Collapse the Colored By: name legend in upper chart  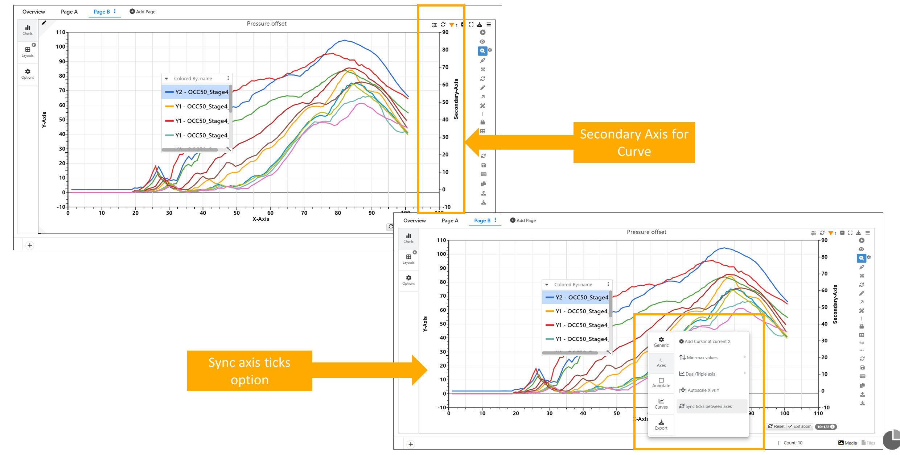click(167, 78)
